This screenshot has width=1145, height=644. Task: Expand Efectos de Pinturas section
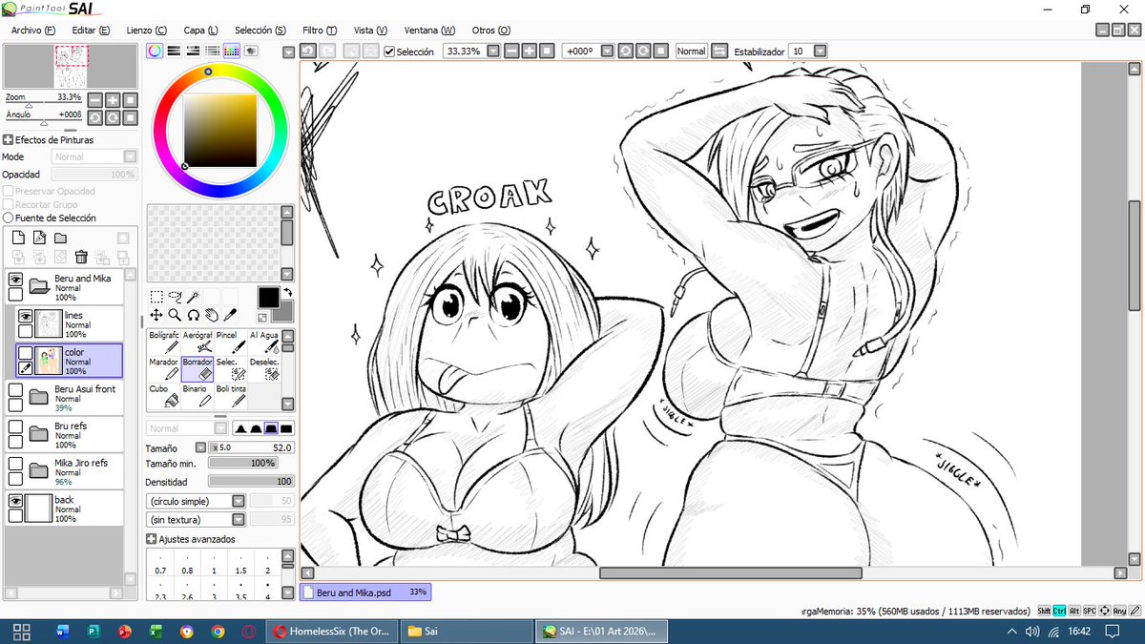click(8, 139)
